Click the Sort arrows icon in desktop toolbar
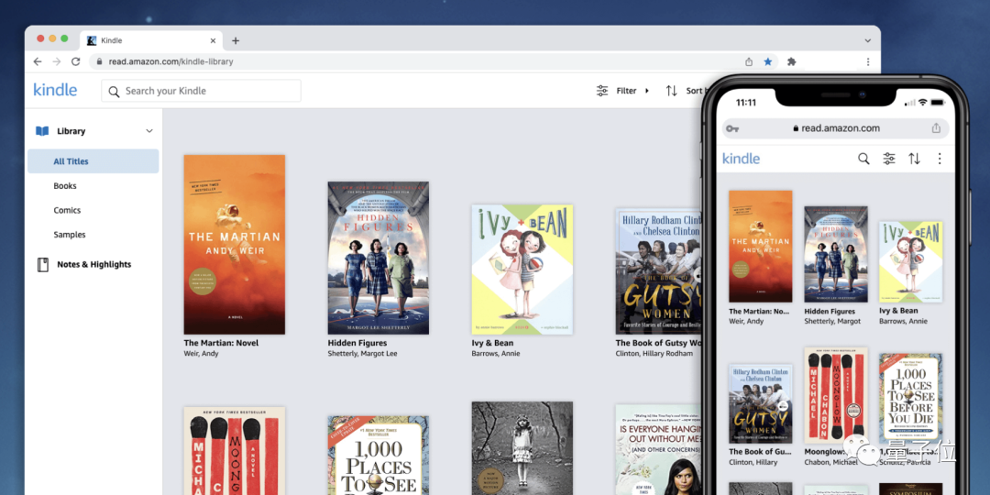This screenshot has height=495, width=990. [672, 91]
